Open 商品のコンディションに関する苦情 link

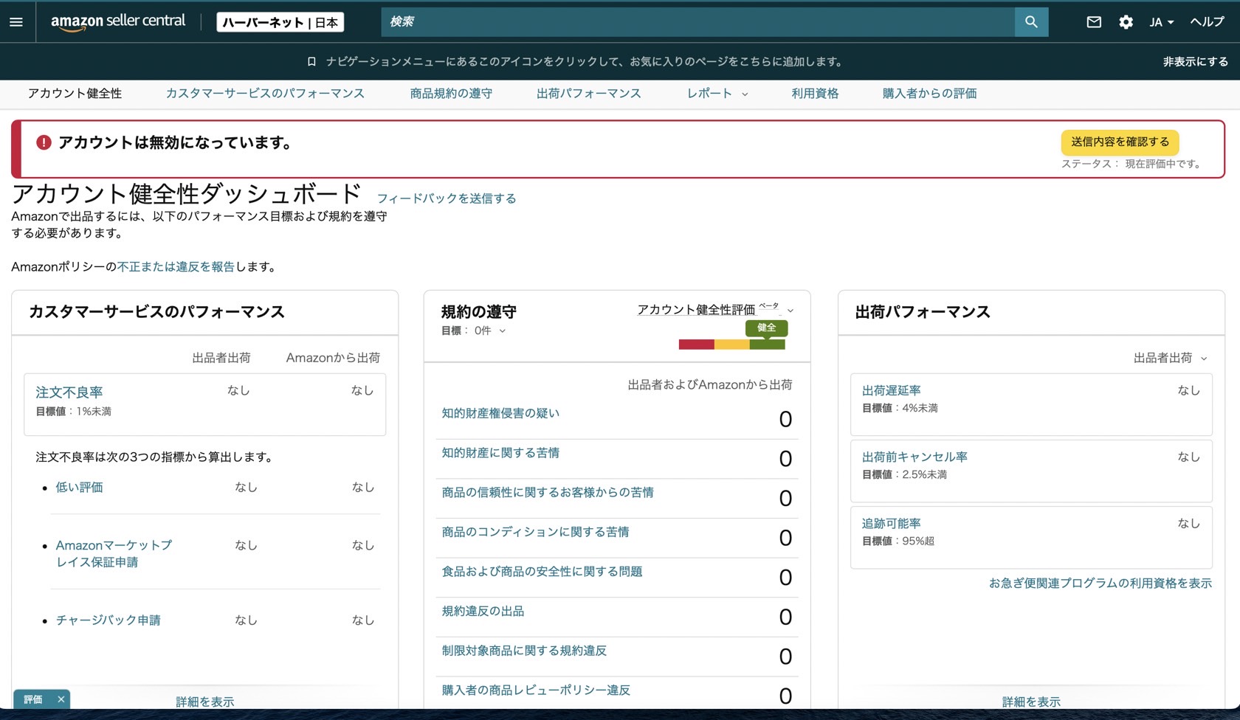[x=535, y=532]
